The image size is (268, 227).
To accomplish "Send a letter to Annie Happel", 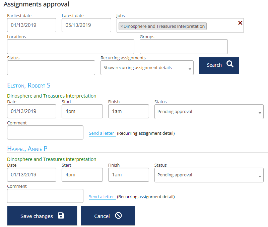I will tap(102, 197).
